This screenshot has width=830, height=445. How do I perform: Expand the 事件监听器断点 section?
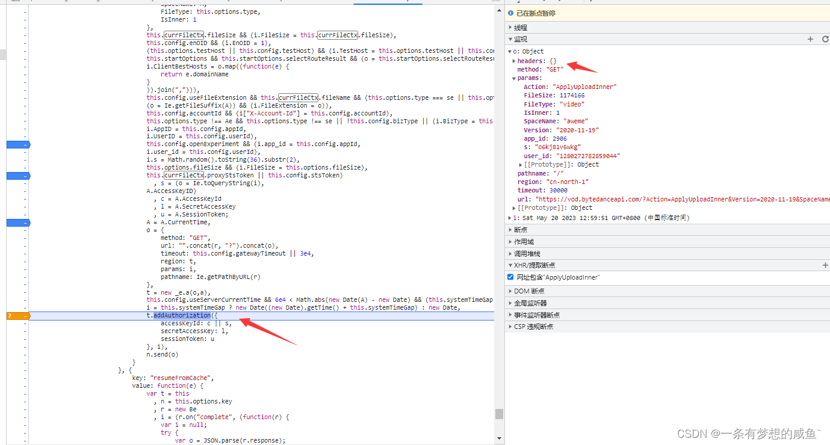pyautogui.click(x=510, y=315)
